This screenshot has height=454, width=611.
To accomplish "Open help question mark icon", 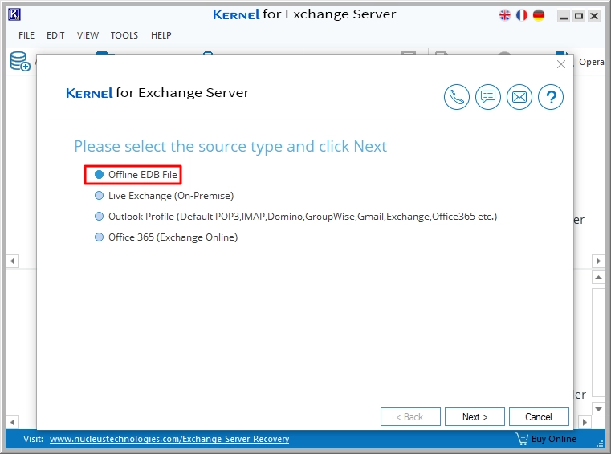I will click(550, 97).
